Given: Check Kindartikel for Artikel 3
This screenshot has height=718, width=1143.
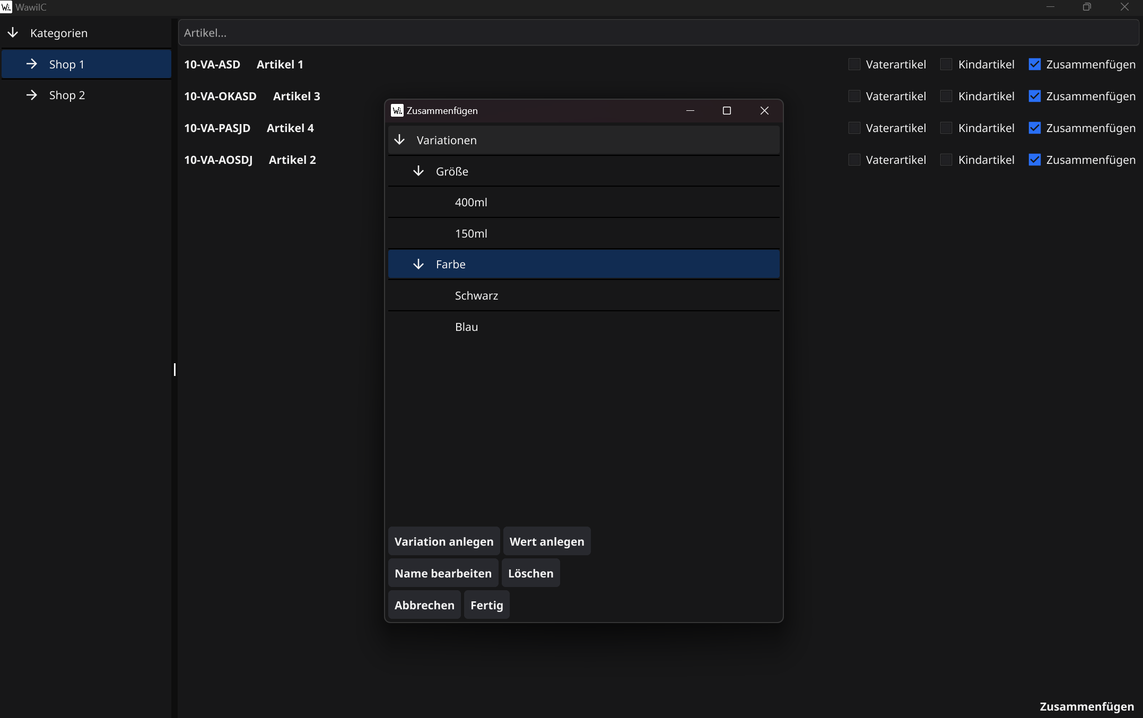Looking at the screenshot, I should [x=946, y=96].
